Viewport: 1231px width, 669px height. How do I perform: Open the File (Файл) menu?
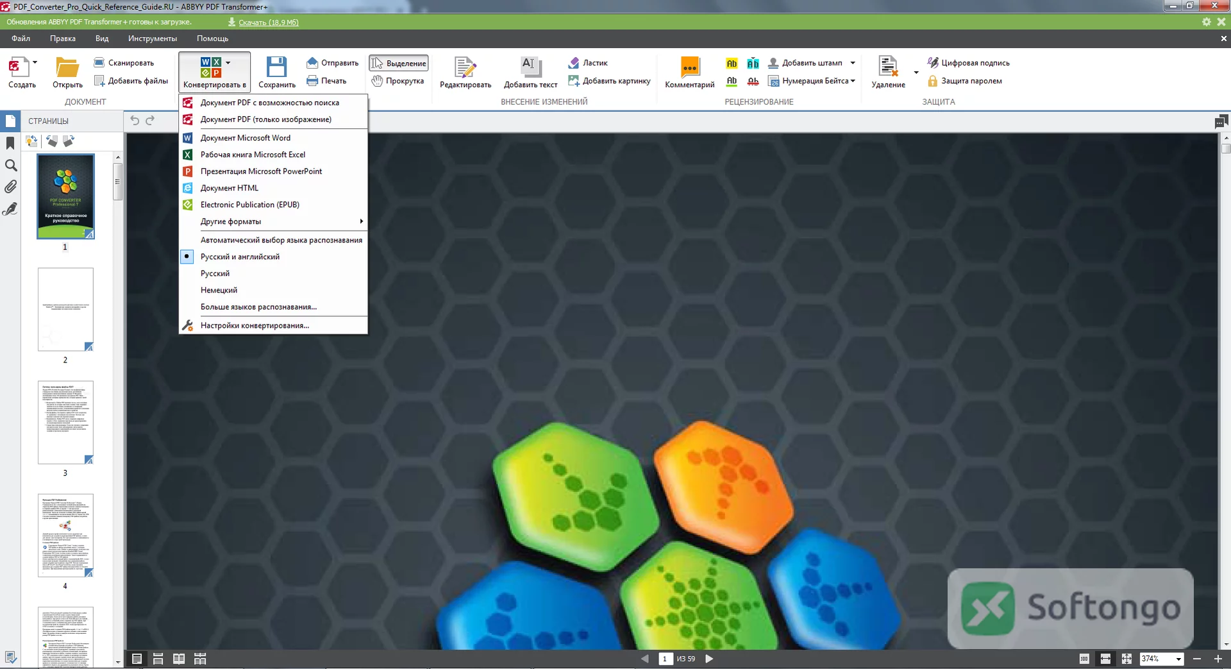21,38
